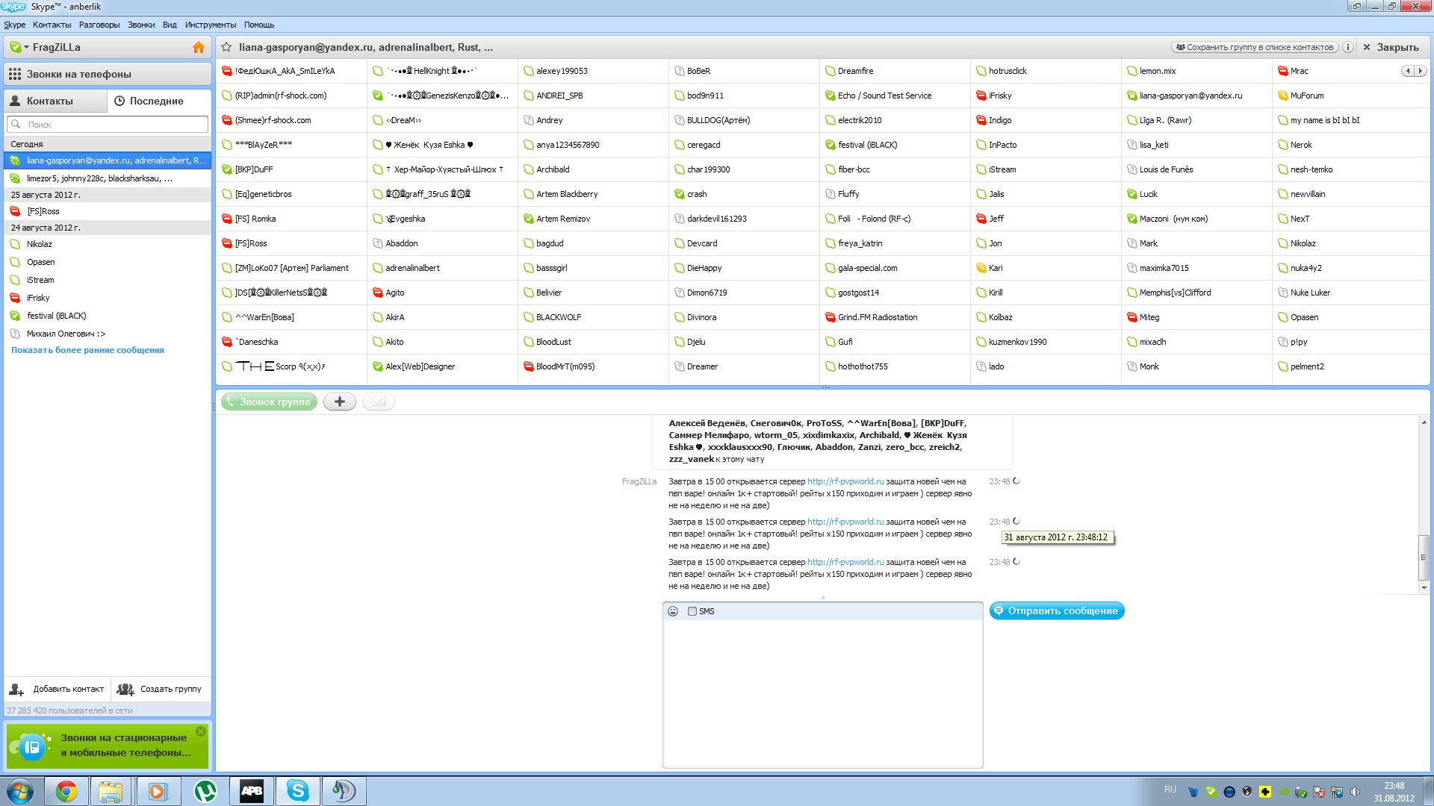Screen dimensions: 1434x806
Task: Open the Skype menu
Action: (14, 25)
